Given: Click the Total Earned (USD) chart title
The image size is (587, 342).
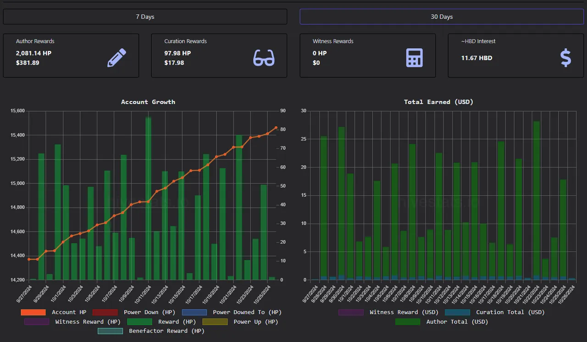Looking at the screenshot, I should point(438,102).
